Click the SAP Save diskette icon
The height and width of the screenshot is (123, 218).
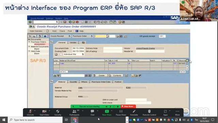click(x=65, y=22)
